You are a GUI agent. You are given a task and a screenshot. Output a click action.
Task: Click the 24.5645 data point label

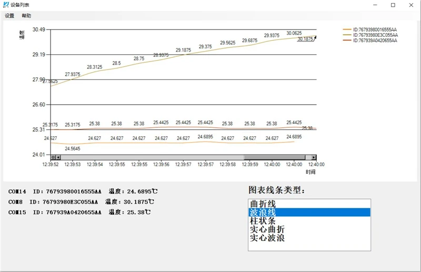[x=73, y=149]
